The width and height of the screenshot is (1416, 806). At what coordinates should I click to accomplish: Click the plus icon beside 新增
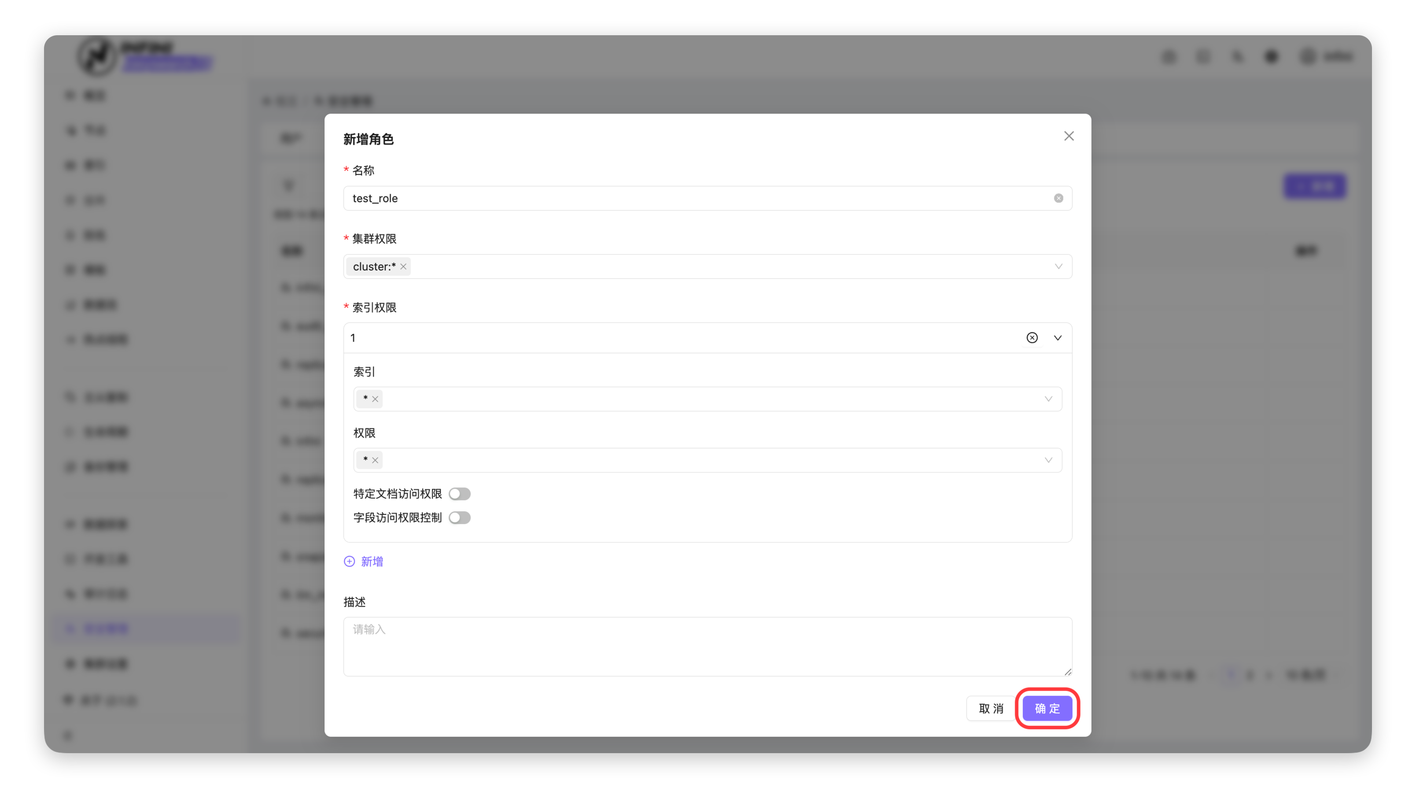pos(349,561)
